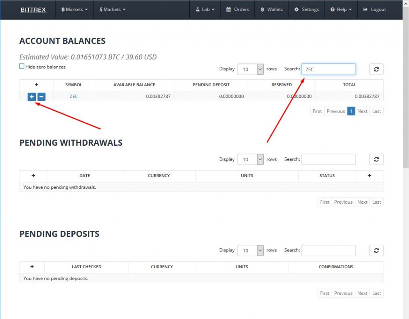
Task: Open Account Balances rows display dropdown
Action: coord(250,69)
